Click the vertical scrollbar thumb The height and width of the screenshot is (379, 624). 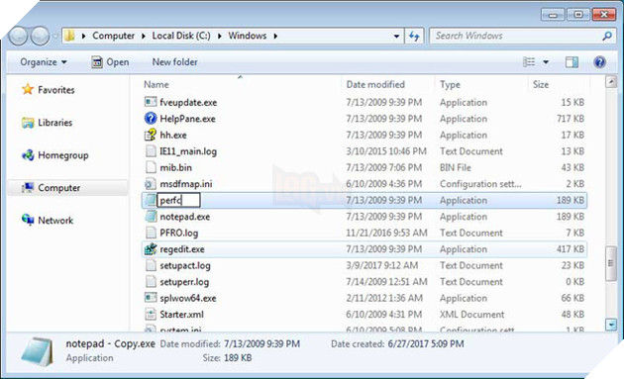coord(611,263)
